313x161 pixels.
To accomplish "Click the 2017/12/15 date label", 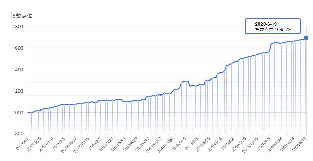I will point(81,145).
